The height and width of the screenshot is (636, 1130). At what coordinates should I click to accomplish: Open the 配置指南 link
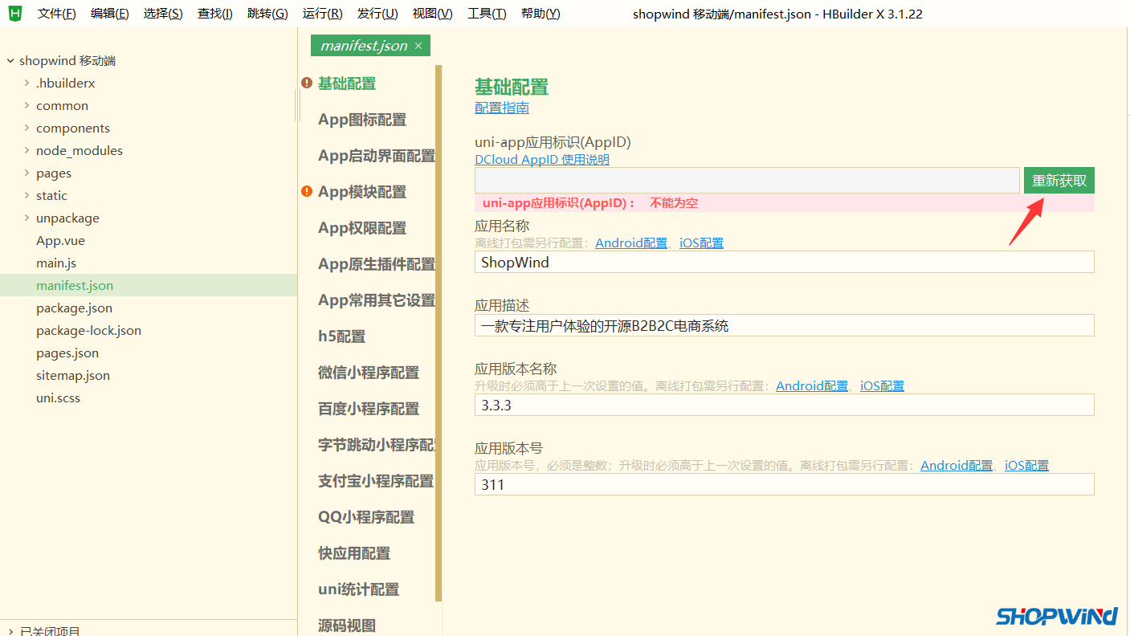(502, 108)
